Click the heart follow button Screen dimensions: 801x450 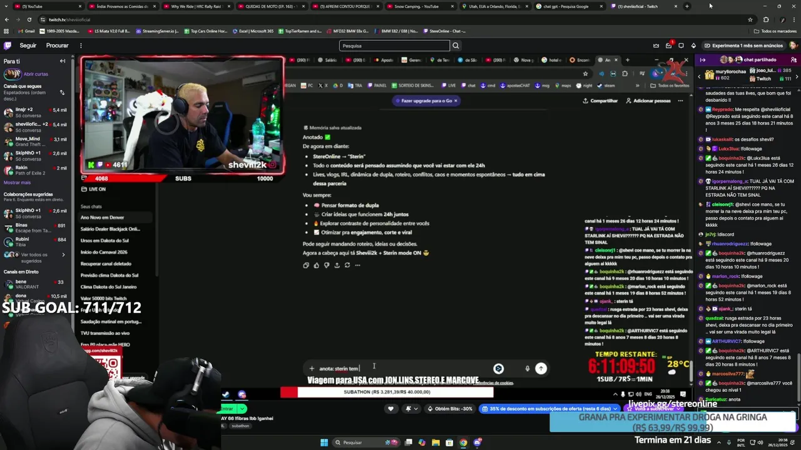[390, 409]
